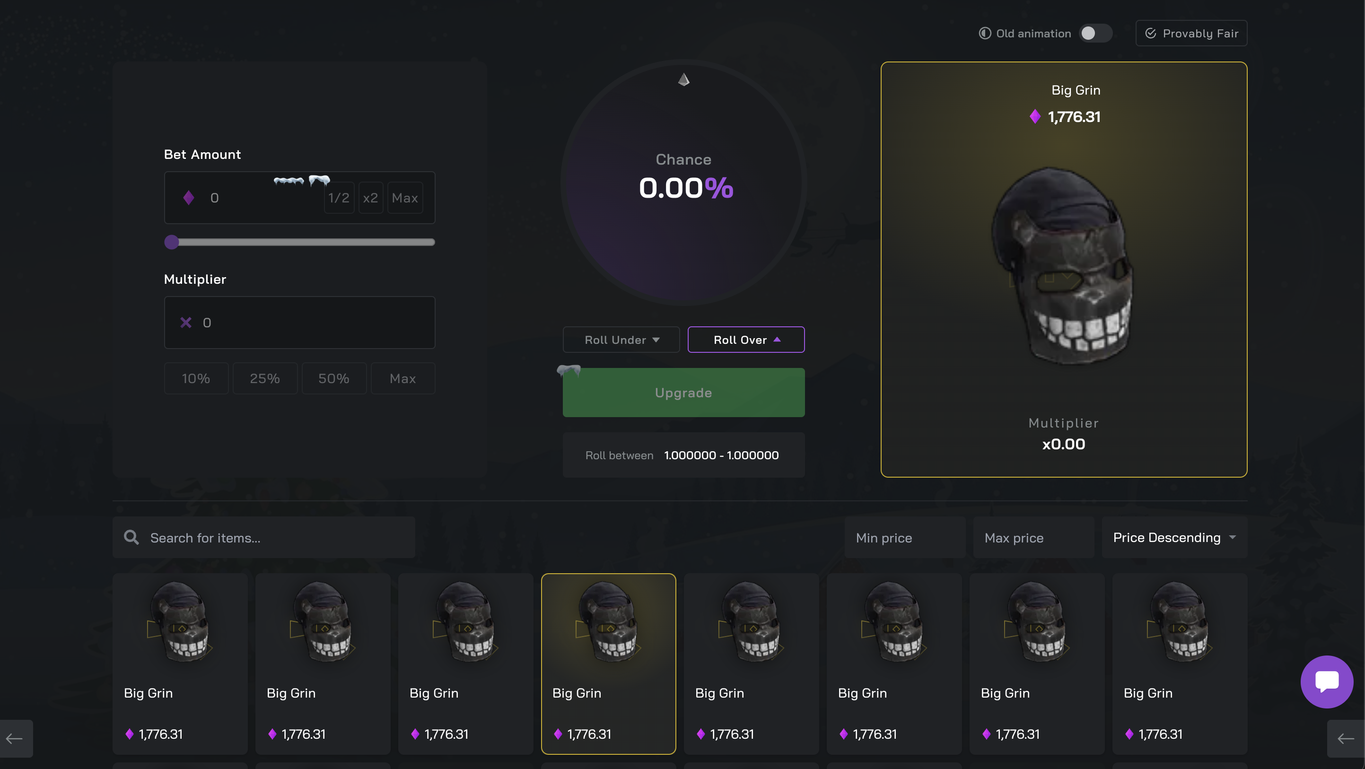Click the arrow icon at bottom-right corner
The image size is (1365, 769).
pos(1346,738)
